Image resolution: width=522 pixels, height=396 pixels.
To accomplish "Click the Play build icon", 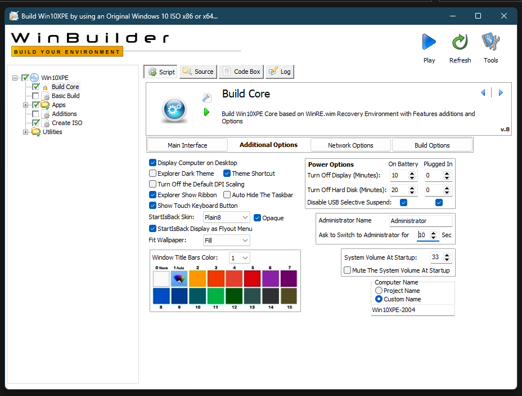I will click(x=429, y=42).
